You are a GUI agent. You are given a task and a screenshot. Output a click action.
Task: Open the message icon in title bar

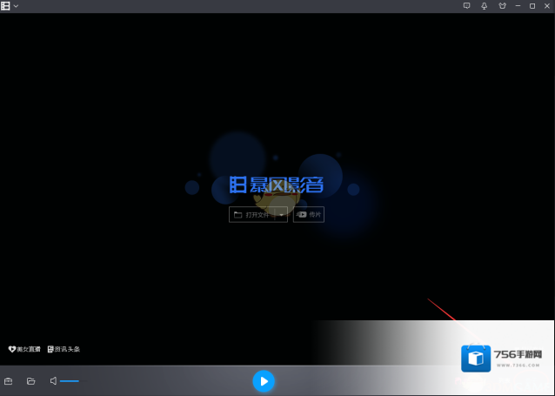(x=466, y=6)
